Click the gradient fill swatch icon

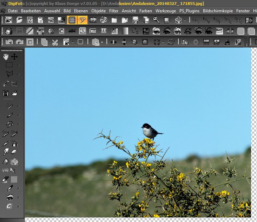[125, 31]
